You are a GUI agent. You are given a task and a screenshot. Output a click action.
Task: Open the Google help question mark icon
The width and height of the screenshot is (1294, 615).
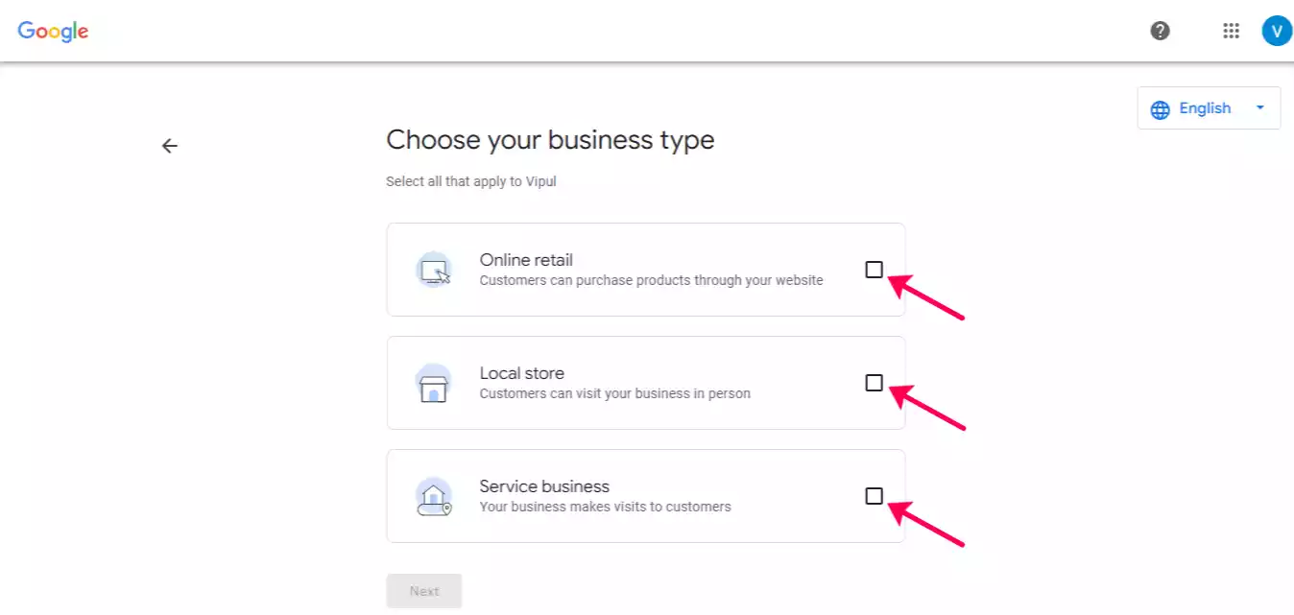click(1160, 31)
